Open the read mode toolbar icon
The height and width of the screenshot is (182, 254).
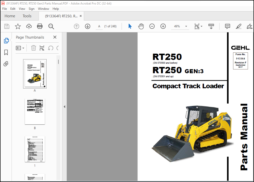pos(211,26)
